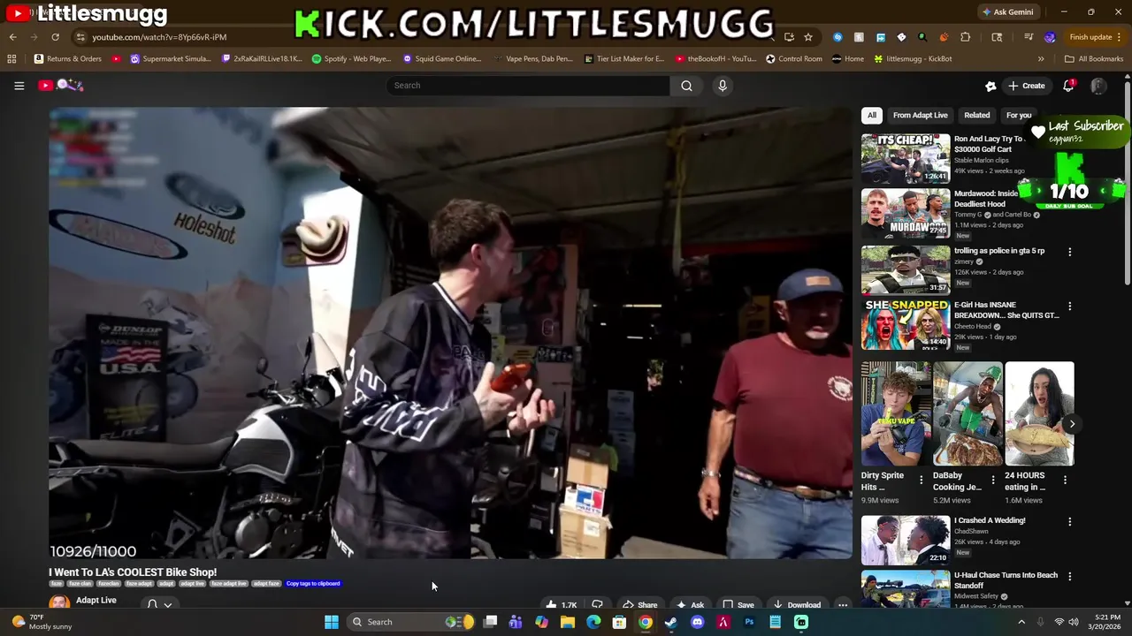Open Photoshop from taskbar
The height and width of the screenshot is (636, 1132).
tap(749, 622)
